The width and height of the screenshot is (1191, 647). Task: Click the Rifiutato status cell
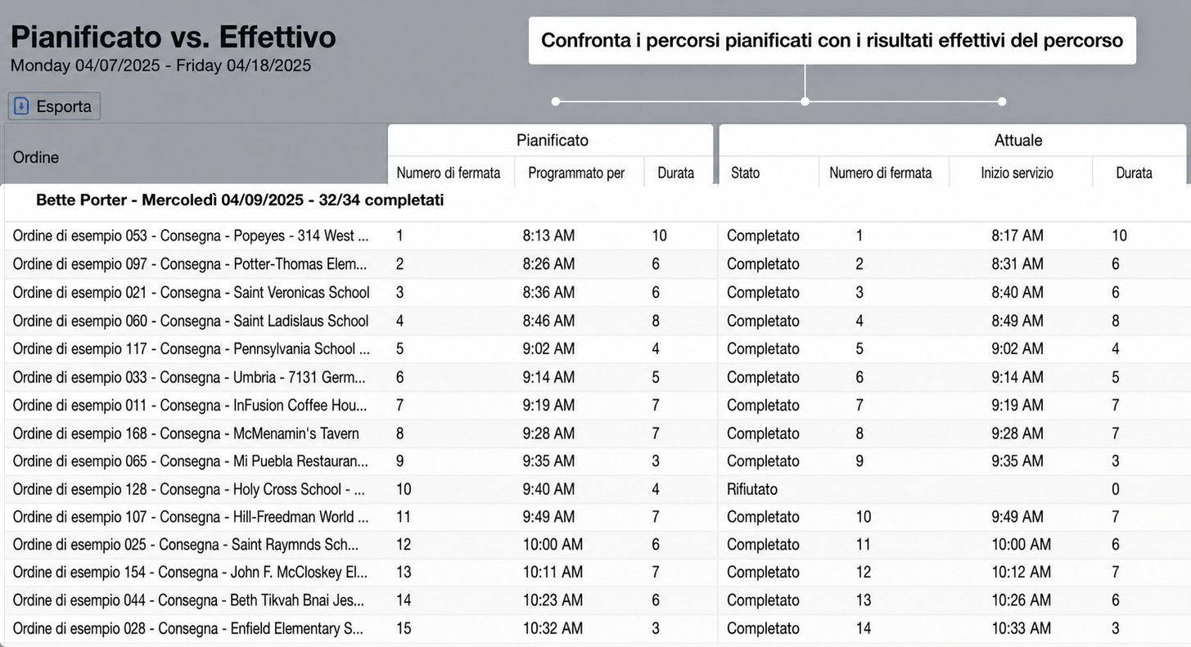(752, 489)
